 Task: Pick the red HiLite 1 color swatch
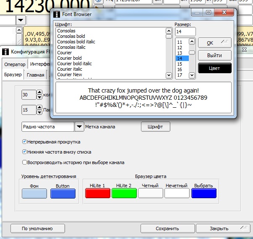[x=97, y=193]
